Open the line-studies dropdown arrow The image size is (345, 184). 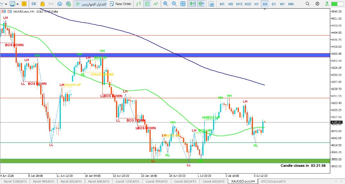(6, 4)
